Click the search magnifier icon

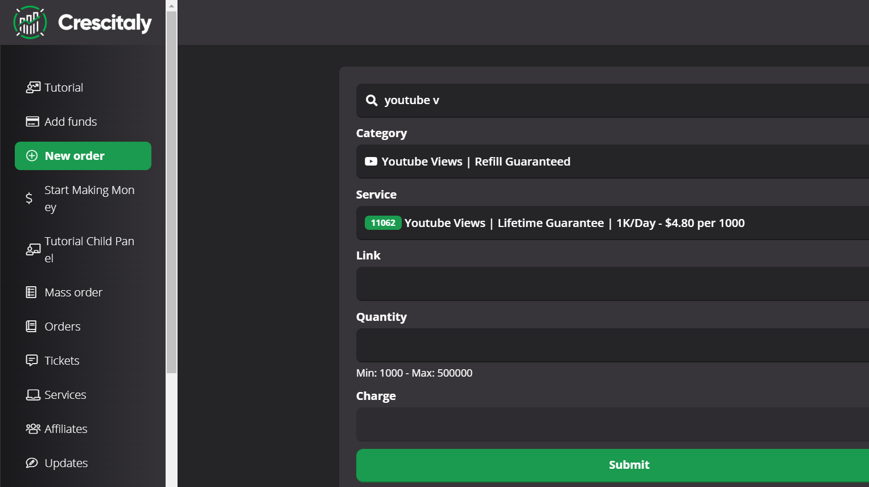372,101
